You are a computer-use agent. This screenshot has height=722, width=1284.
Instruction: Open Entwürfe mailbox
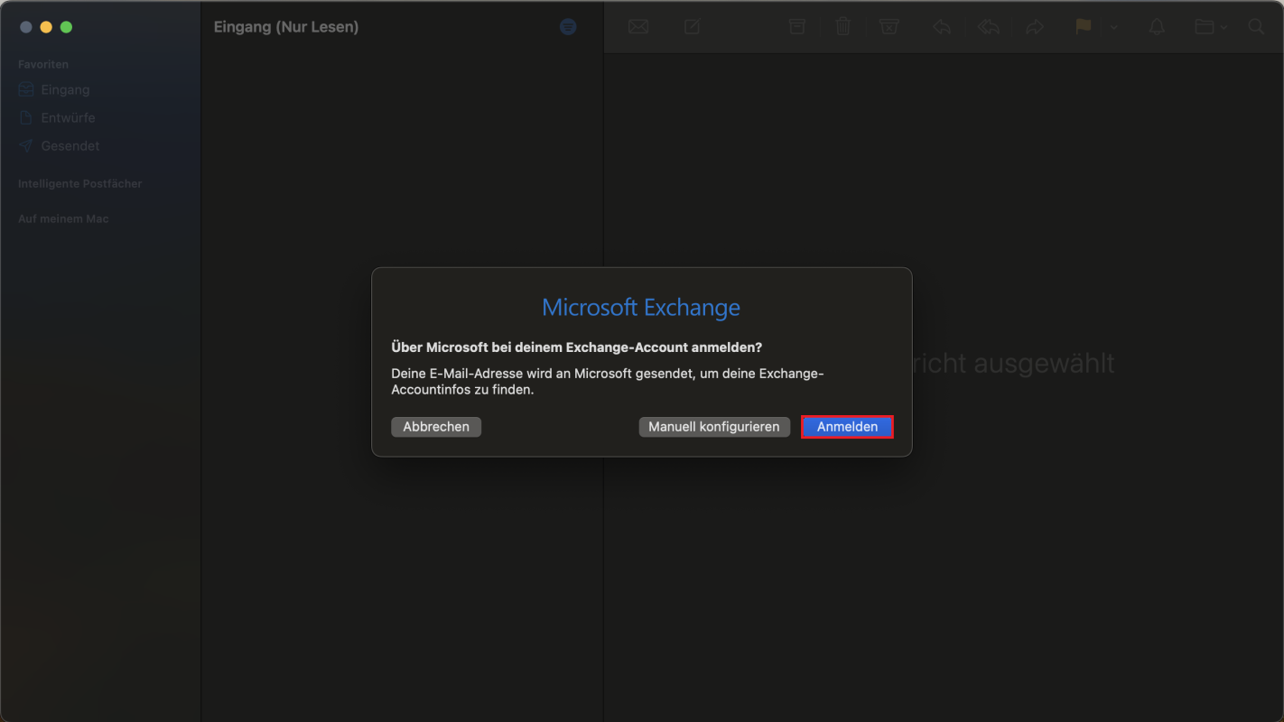pos(68,118)
